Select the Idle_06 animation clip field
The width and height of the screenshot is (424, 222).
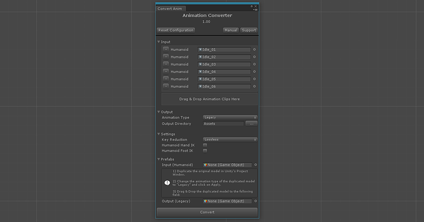click(x=224, y=86)
